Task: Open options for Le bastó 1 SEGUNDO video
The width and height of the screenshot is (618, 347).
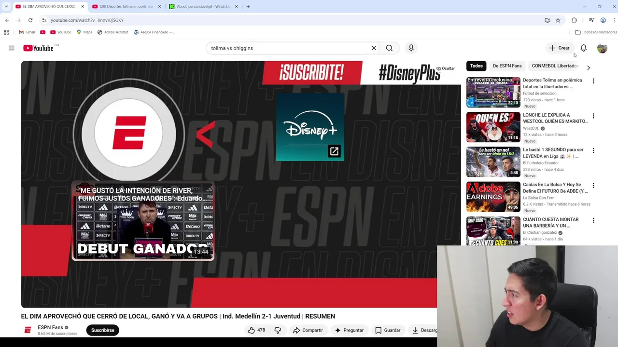Action: coord(593,151)
